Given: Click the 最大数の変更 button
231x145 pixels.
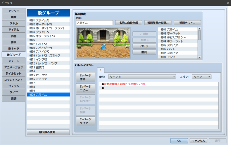Looking at the screenshot, I should [x=48, y=132].
